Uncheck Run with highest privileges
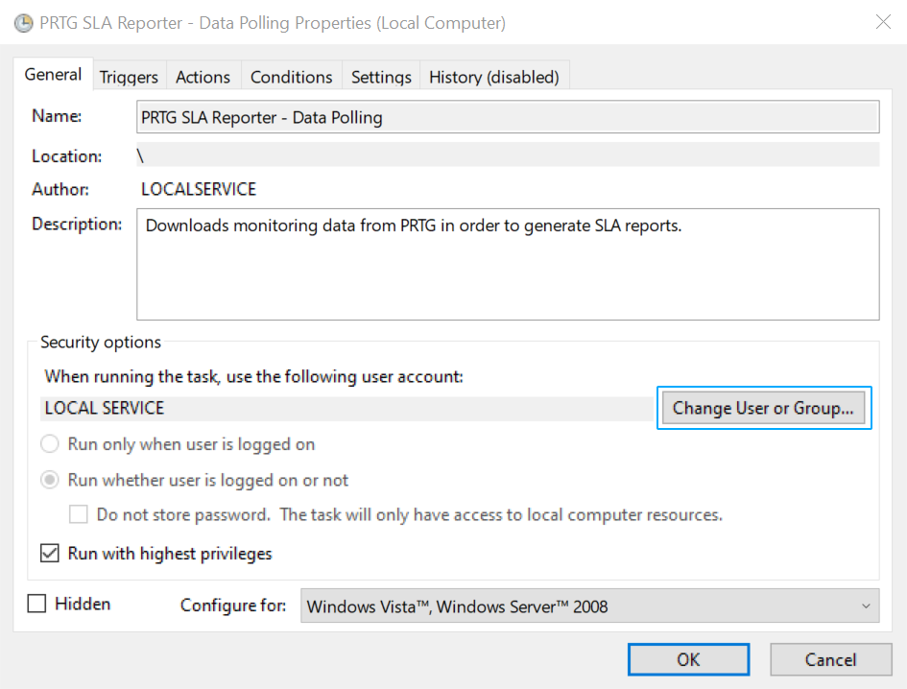Viewport: 907px width, 689px height. (x=50, y=553)
